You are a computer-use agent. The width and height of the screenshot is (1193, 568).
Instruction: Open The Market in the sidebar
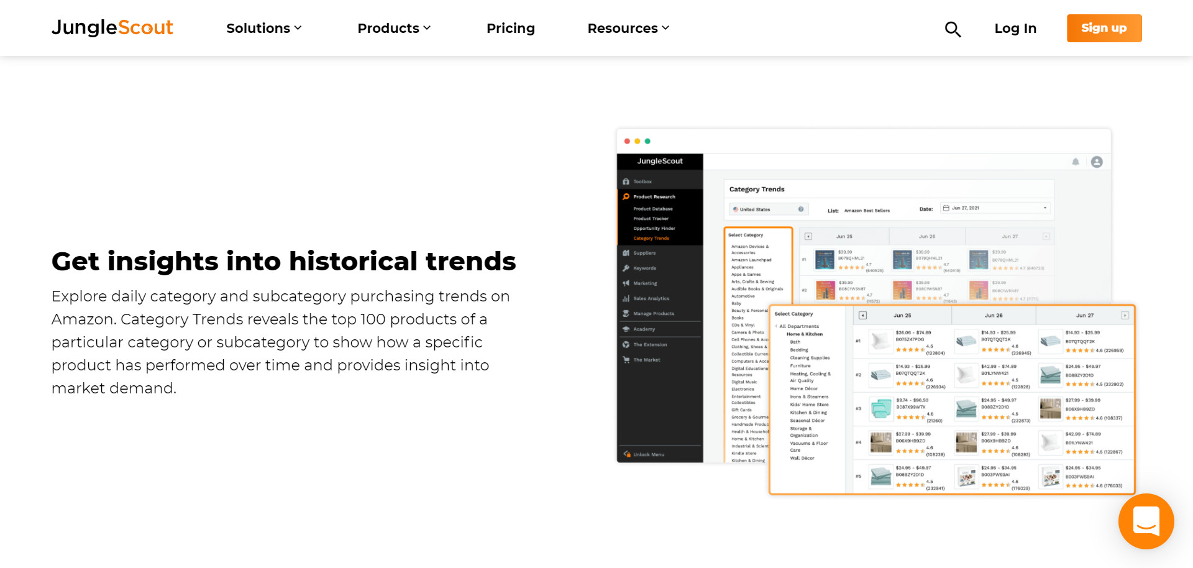(647, 360)
